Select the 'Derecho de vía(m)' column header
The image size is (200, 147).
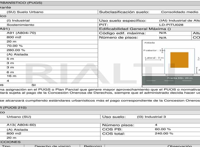click(x=52, y=146)
